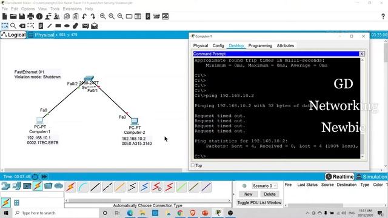The image size is (388, 218).
Task: Open the Brave browser from the taskbar
Action: (x=193, y=213)
